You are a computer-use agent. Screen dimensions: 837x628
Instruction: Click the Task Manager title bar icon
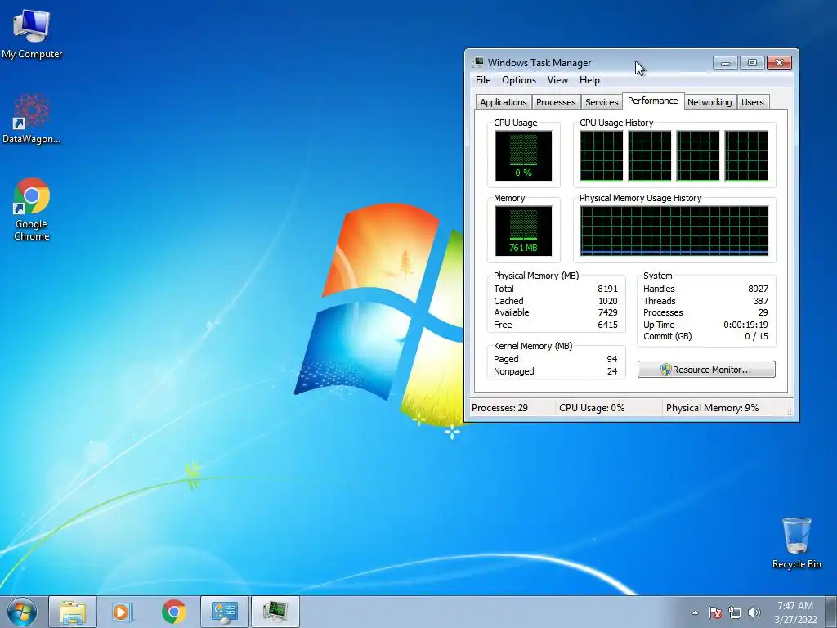pos(477,62)
